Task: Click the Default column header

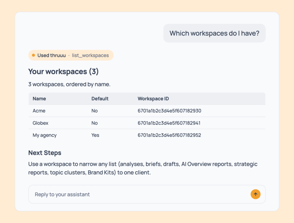Action: pyautogui.click(x=100, y=99)
